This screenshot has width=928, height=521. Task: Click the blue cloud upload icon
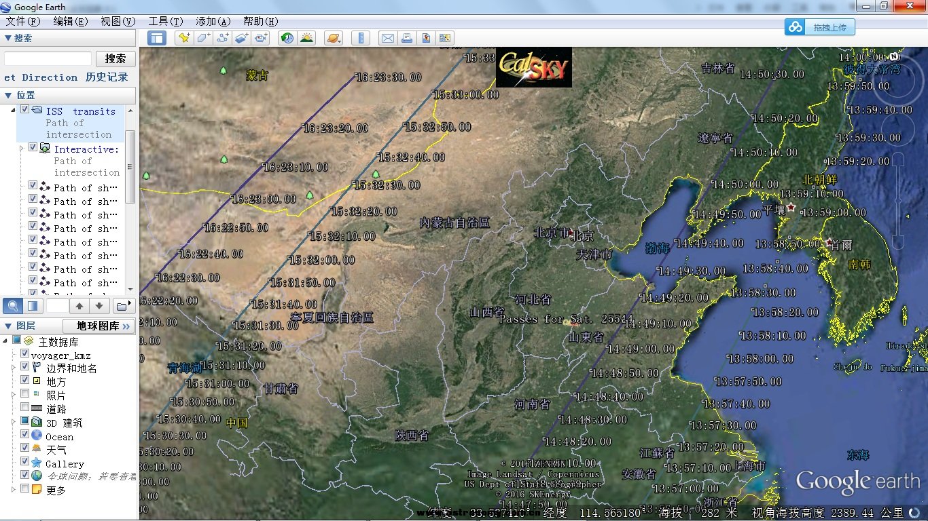click(x=795, y=27)
